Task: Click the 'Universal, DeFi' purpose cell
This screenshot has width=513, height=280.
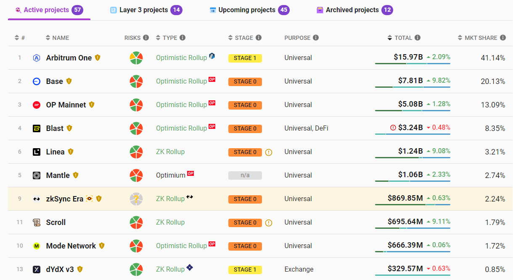Action: pos(306,128)
